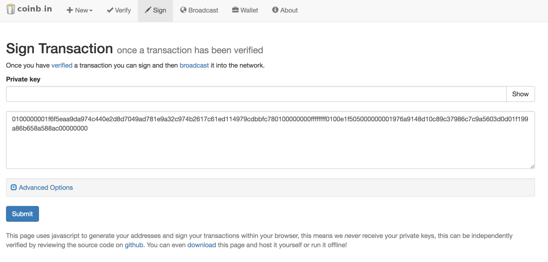Open the About page label
This screenshot has width=548, height=262.
(289, 10)
